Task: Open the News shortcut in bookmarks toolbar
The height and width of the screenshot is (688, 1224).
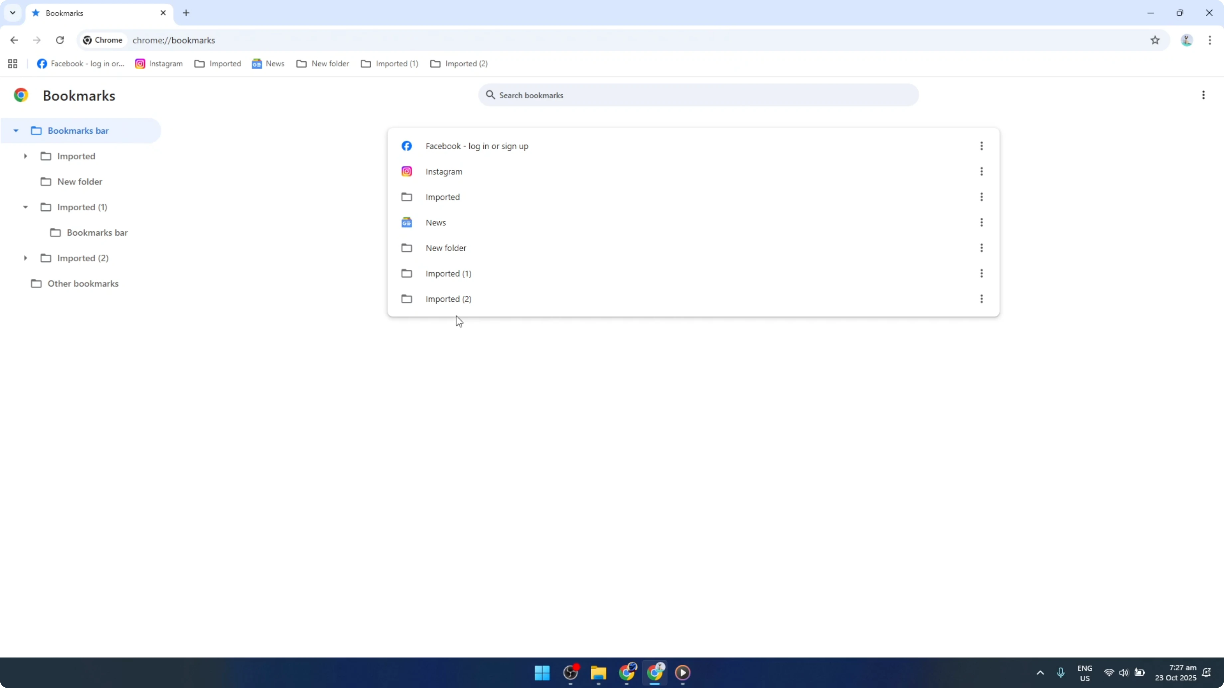Action: [x=268, y=63]
